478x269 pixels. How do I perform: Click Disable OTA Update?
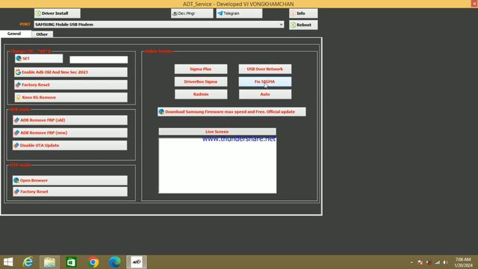69,146
